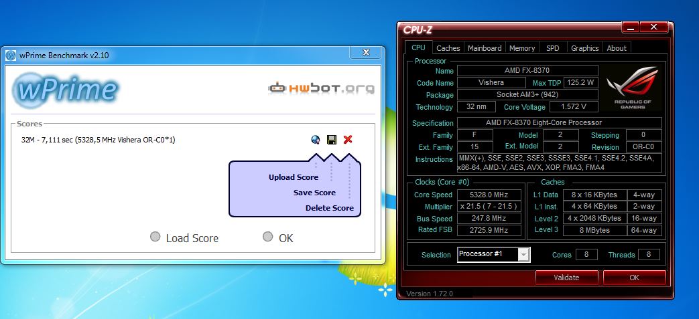Click the OR-C0 revision value
The height and width of the screenshot is (319, 699).
pyautogui.click(x=644, y=147)
